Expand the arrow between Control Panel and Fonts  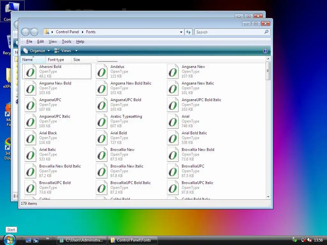pos(83,32)
